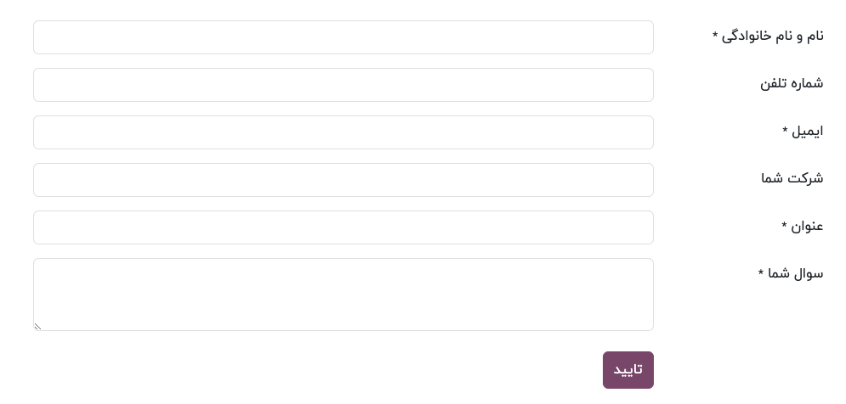Click the شرکت شما label
The height and width of the screenshot is (404, 846).
point(792,178)
